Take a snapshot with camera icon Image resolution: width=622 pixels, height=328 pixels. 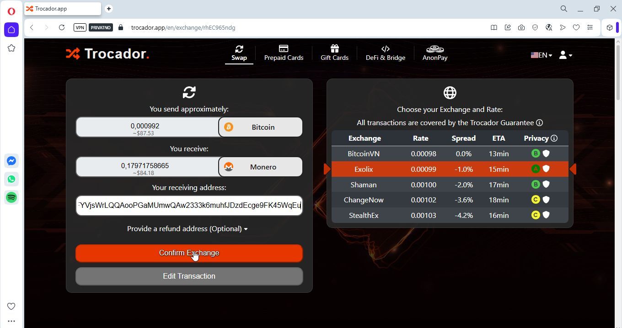[x=521, y=27]
